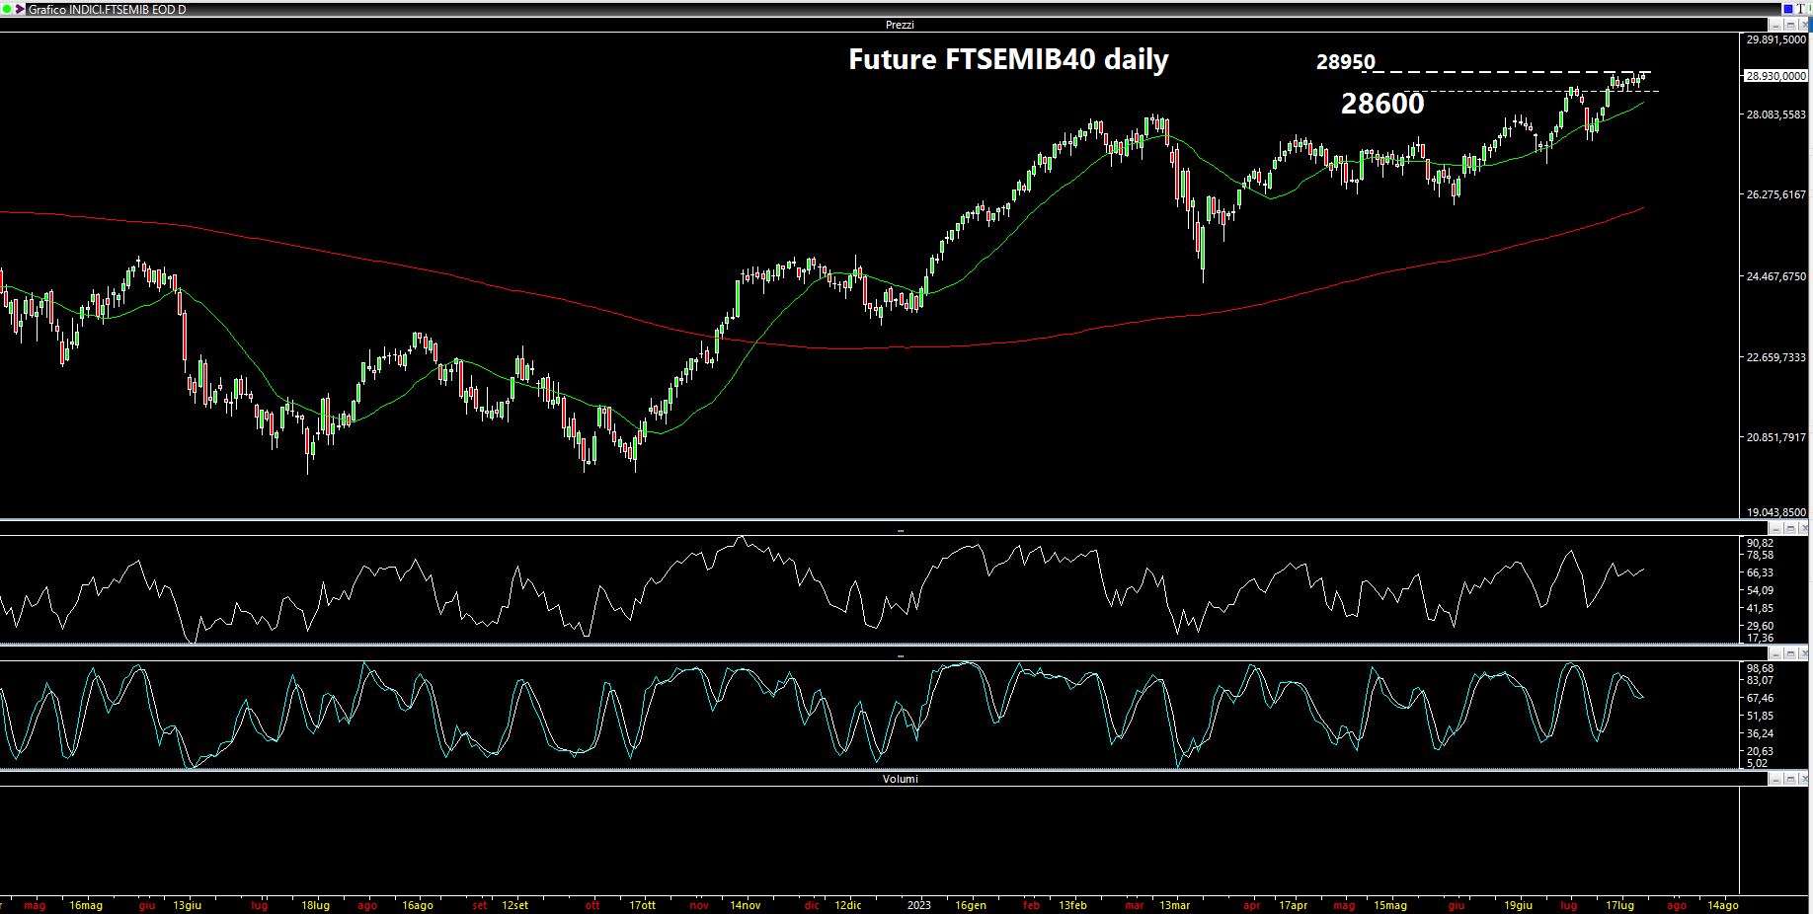The image size is (1813, 914).
Task: Click the 22.659,7333 price axis value
Action: (x=1775, y=357)
